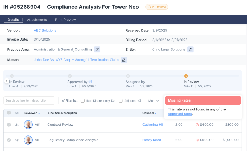The width and height of the screenshot is (247, 154).
Task: Open the Print Preview tab
Action: (66, 20)
